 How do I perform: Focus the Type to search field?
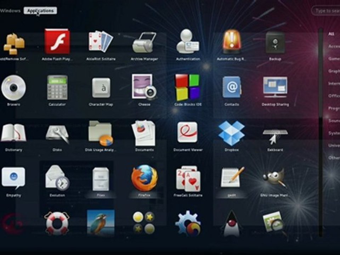click(326, 11)
